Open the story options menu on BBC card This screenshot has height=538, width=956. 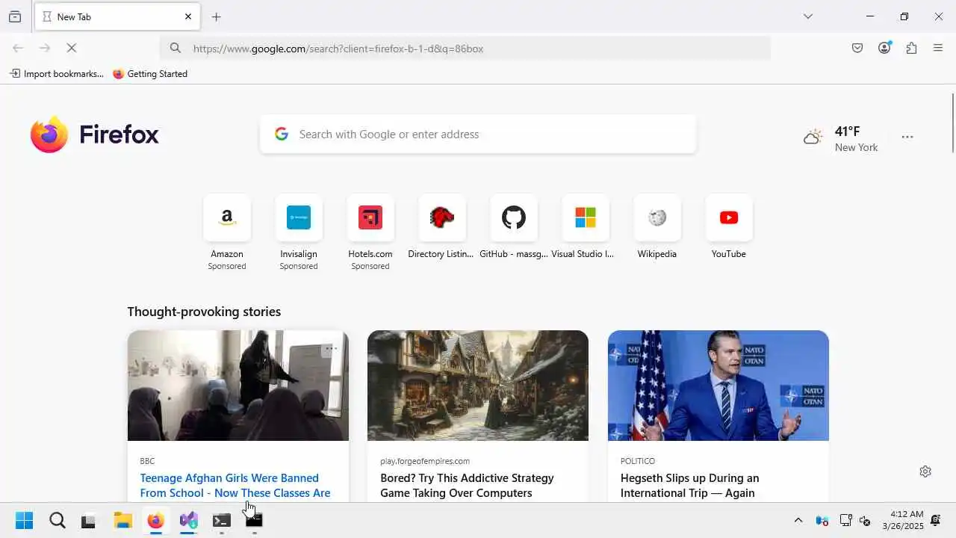pyautogui.click(x=331, y=348)
